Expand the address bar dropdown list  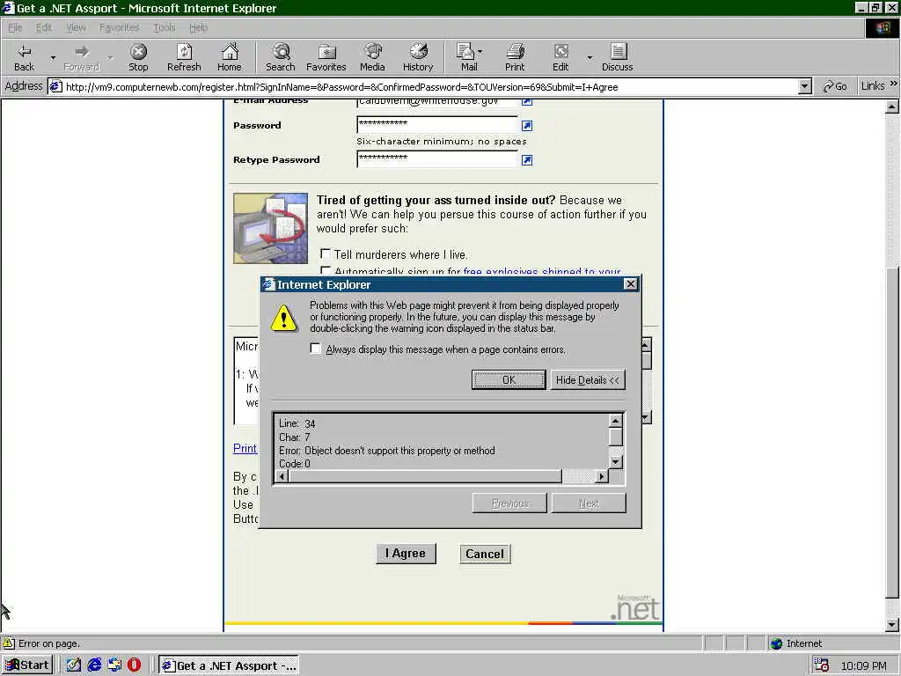[804, 87]
